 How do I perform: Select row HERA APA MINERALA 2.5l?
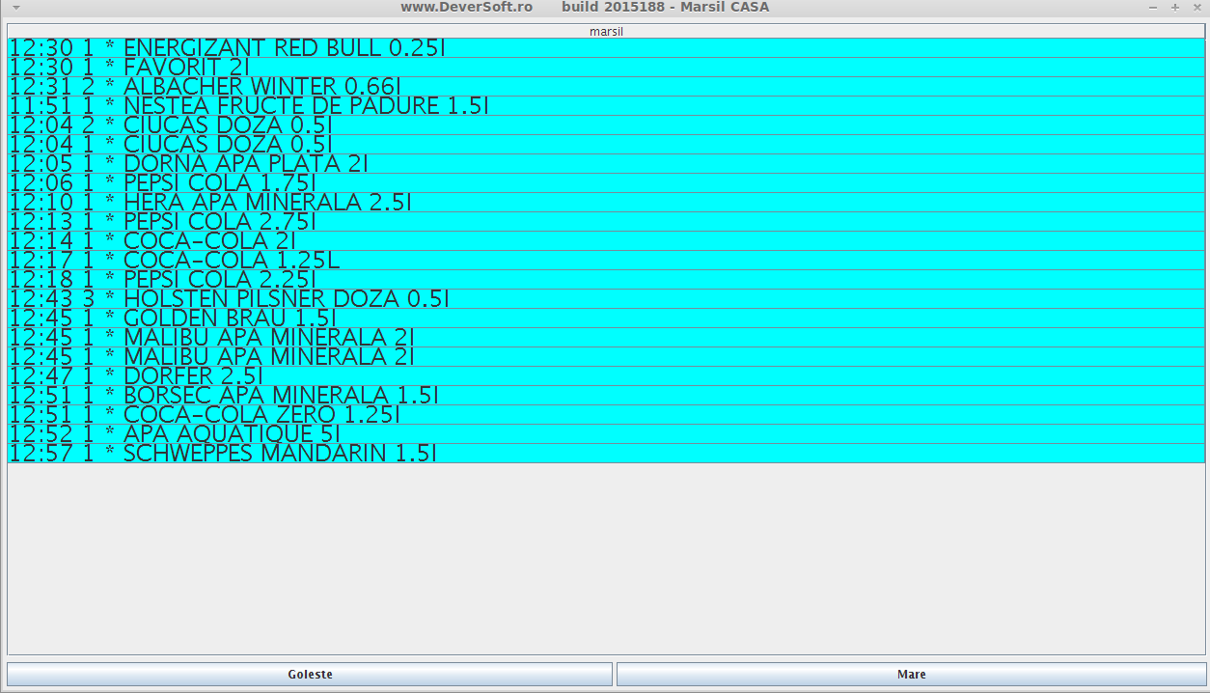pos(606,203)
